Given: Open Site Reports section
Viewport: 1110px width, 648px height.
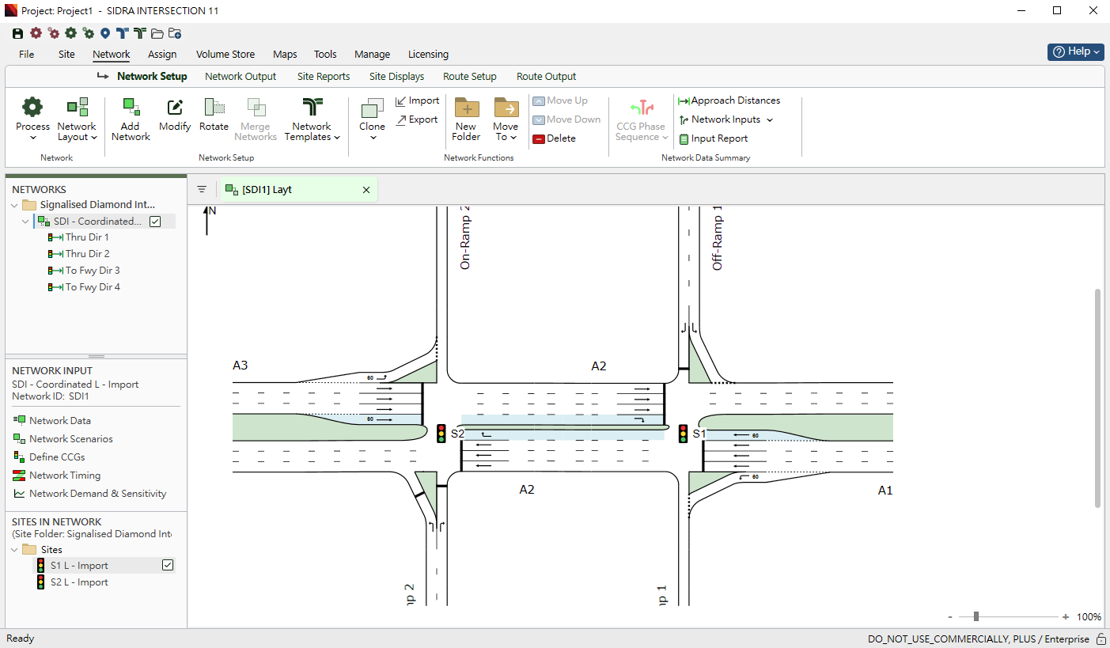Looking at the screenshot, I should tap(324, 77).
